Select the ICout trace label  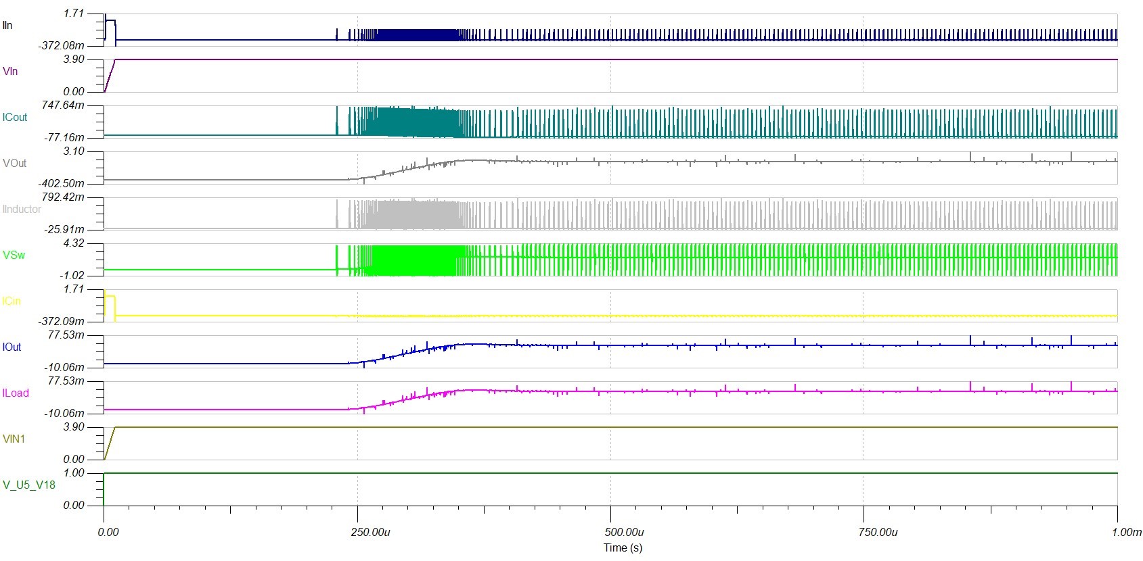pos(15,118)
